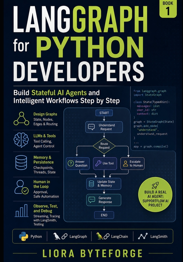Click the white parrot icon next to LangGraph

pos(56,236)
